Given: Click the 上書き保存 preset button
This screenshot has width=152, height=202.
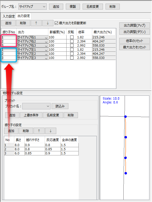Looking at the screenshot, I should tap(31, 115).
